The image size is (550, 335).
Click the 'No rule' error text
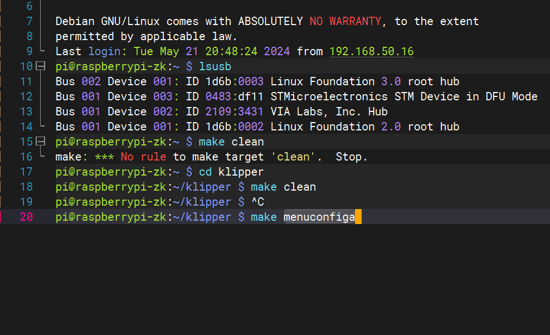pyautogui.click(x=143, y=157)
